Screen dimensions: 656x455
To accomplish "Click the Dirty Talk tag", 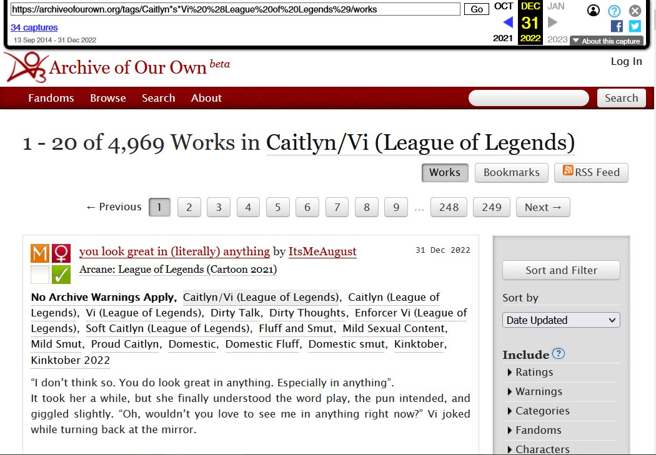I will [236, 313].
